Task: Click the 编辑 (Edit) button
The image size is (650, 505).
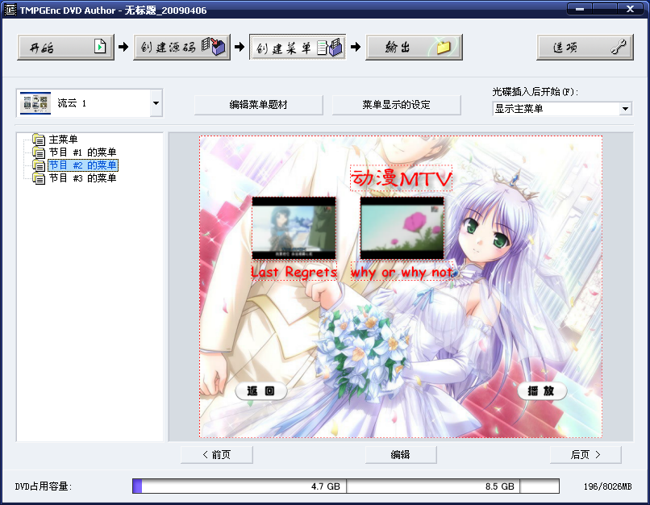Action: tap(401, 455)
